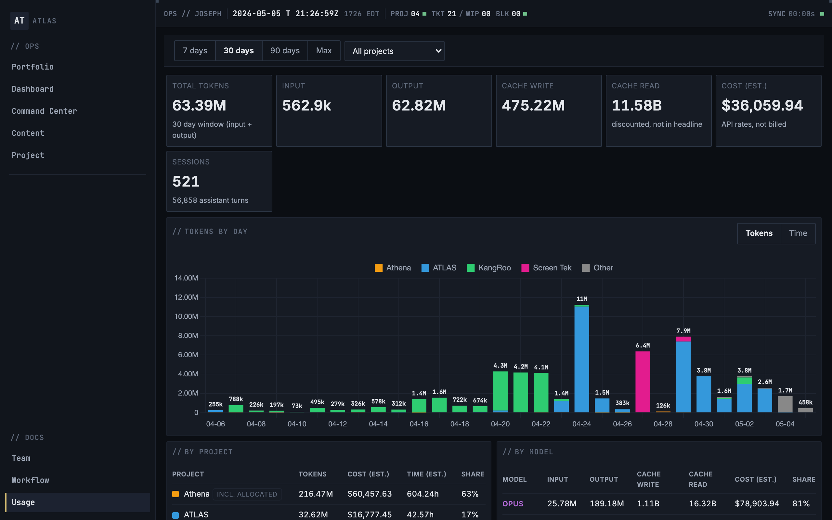This screenshot has width=832, height=520.
Task: Click the blue ATLAS row swatch in By Project
Action: point(175,515)
